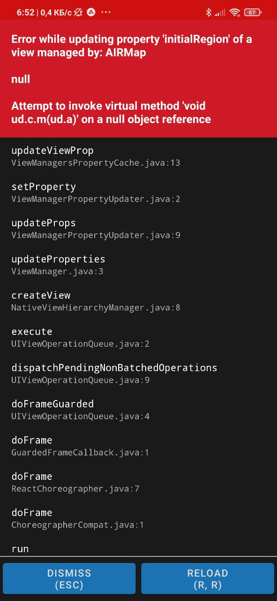
Task: Tap the Wi-Fi signal icon
Action: [234, 12]
